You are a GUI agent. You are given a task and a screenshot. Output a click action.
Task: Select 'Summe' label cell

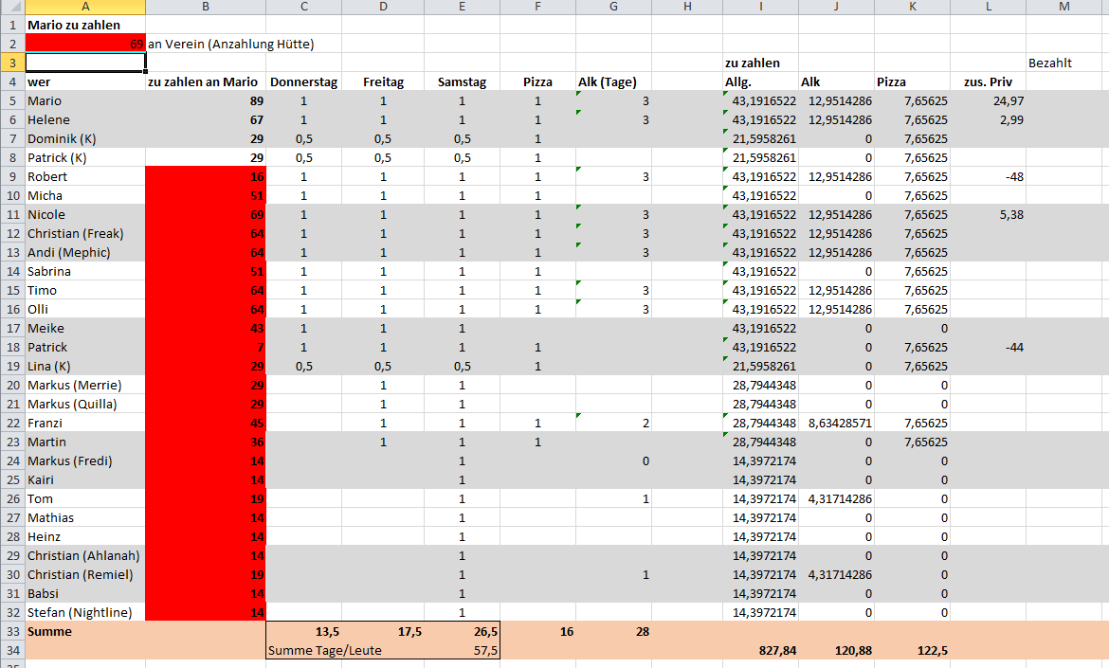pyautogui.click(x=85, y=631)
